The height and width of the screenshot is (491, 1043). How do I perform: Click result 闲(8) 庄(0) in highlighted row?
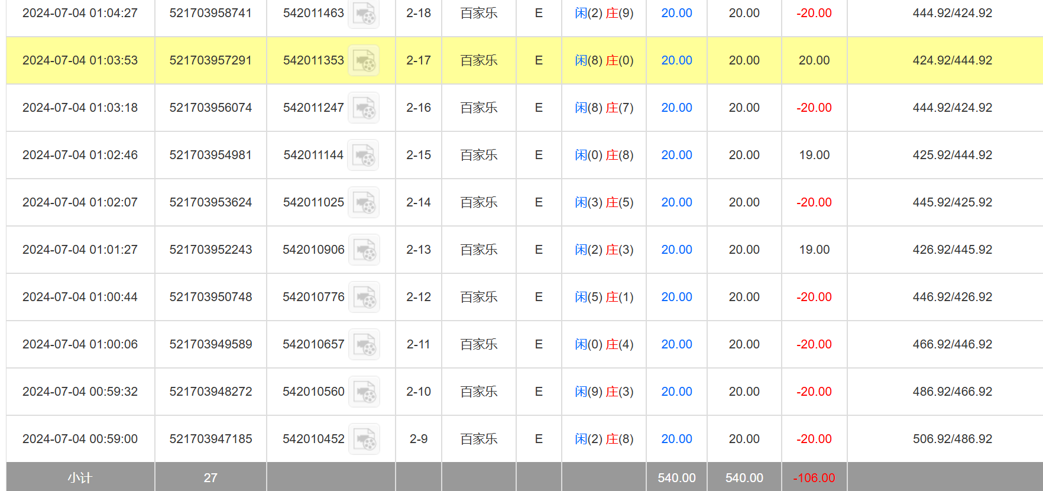[x=604, y=60]
